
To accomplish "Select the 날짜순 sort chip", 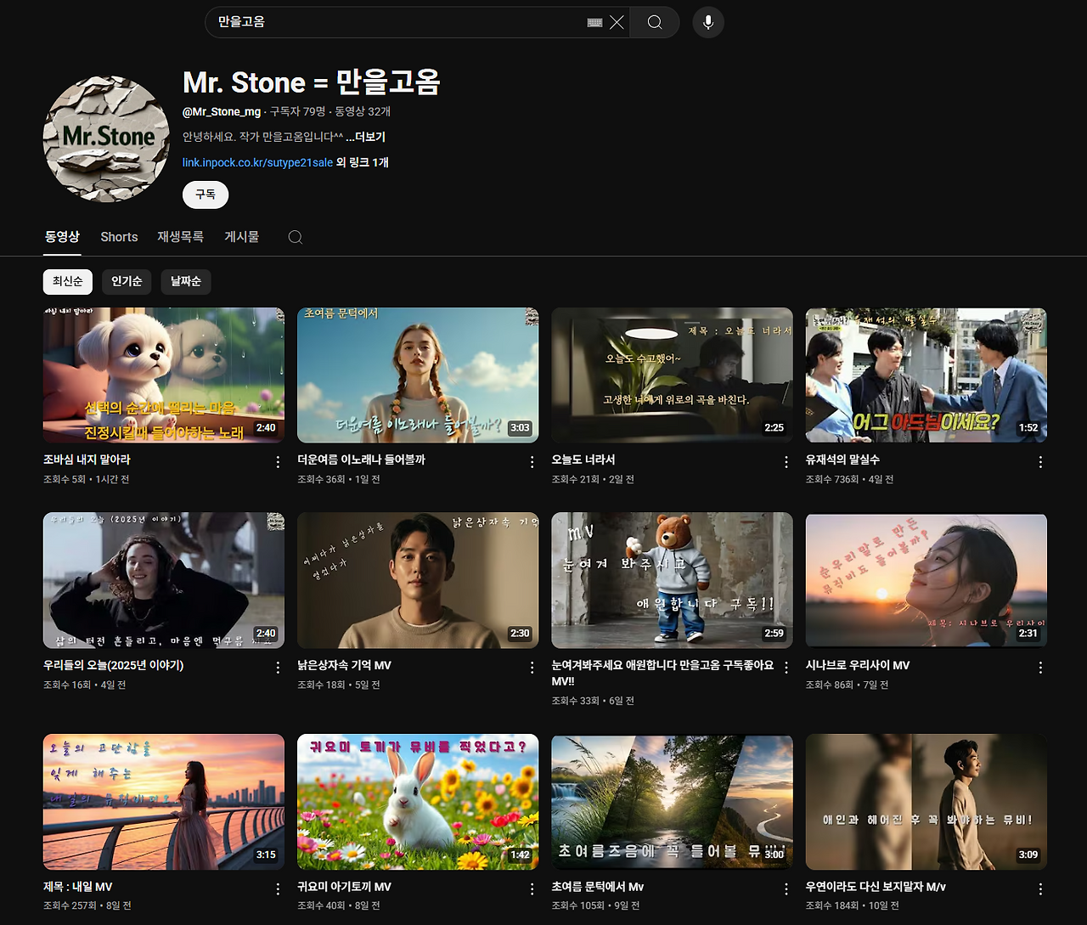I will click(186, 281).
